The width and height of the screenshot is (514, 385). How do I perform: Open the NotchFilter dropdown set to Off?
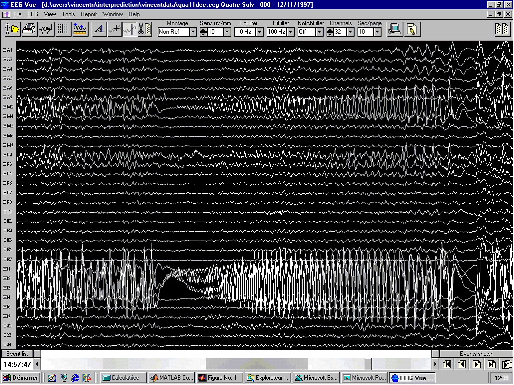(319, 32)
